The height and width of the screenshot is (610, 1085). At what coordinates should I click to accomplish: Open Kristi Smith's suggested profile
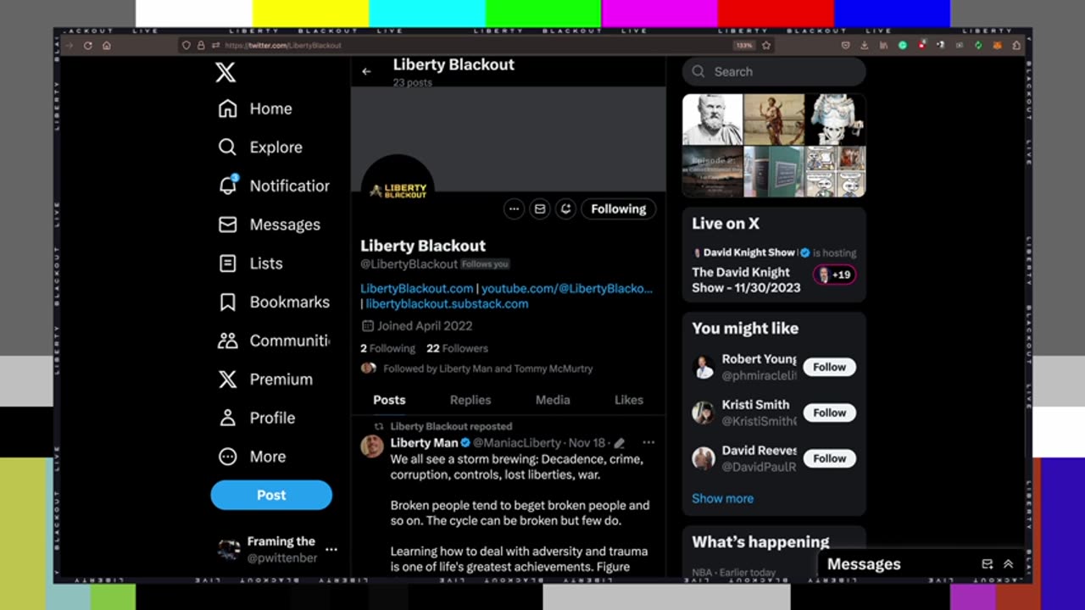tap(759, 413)
